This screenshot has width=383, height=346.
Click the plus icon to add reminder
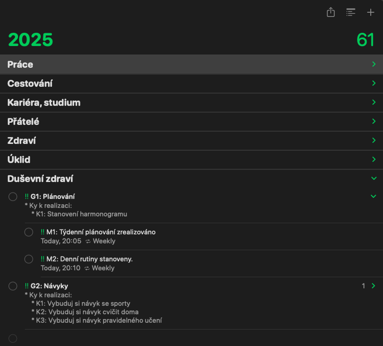[x=370, y=12]
